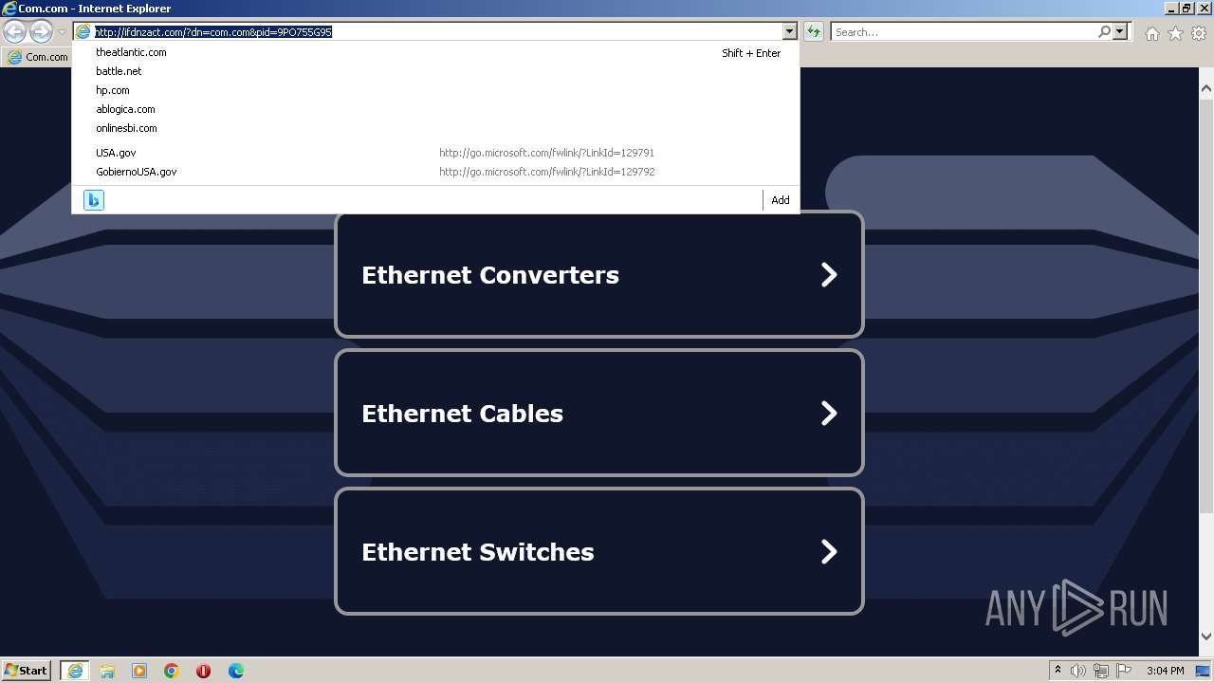Click the page icon in address bar
Viewport: 1214px width, 683px height.
click(x=83, y=31)
